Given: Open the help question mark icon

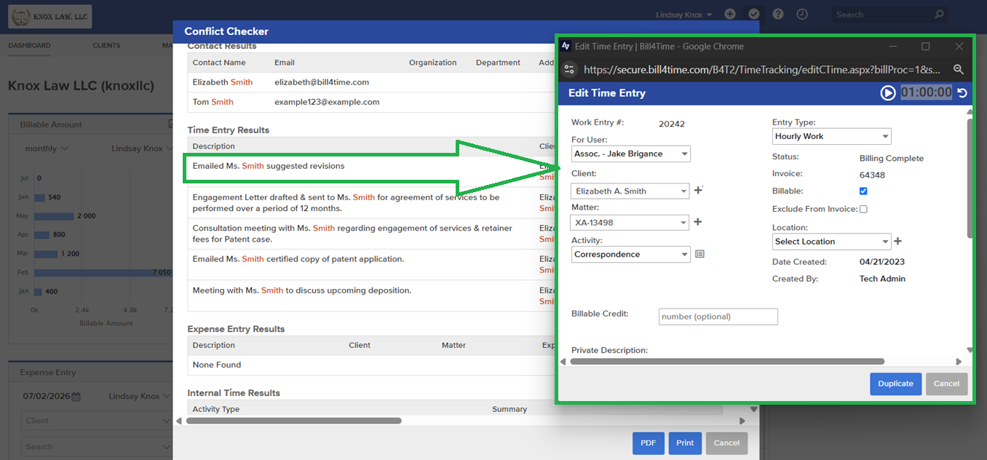Looking at the screenshot, I should 778,14.
